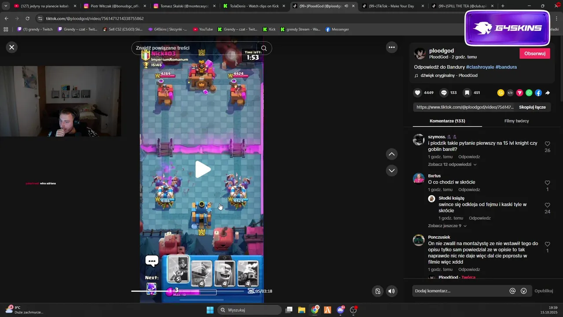Like Bxrtus comment with heart

pyautogui.click(x=547, y=183)
